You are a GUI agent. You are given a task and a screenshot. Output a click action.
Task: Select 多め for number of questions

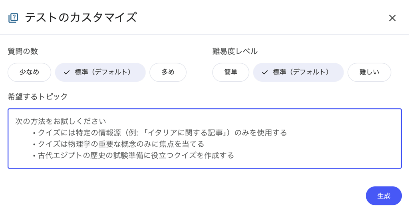coord(168,72)
